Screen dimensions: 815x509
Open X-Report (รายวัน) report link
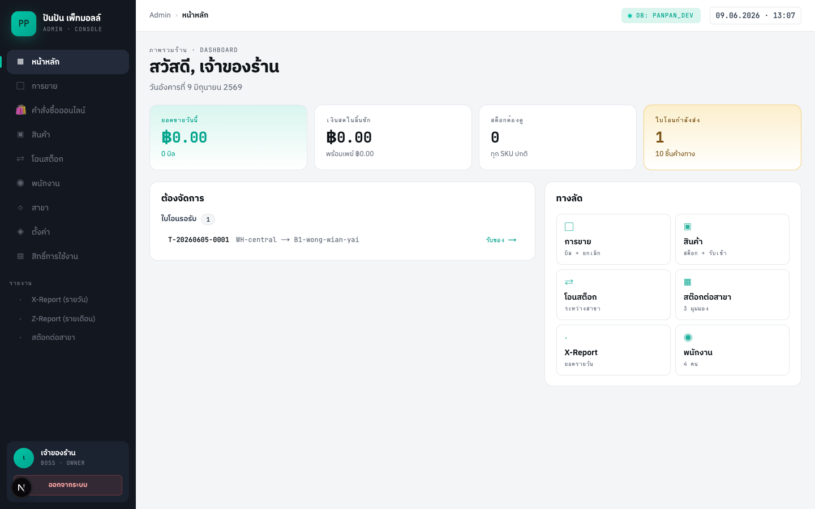(x=68, y=300)
